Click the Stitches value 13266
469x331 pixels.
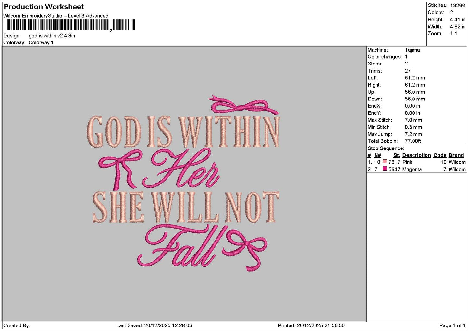click(x=458, y=5)
